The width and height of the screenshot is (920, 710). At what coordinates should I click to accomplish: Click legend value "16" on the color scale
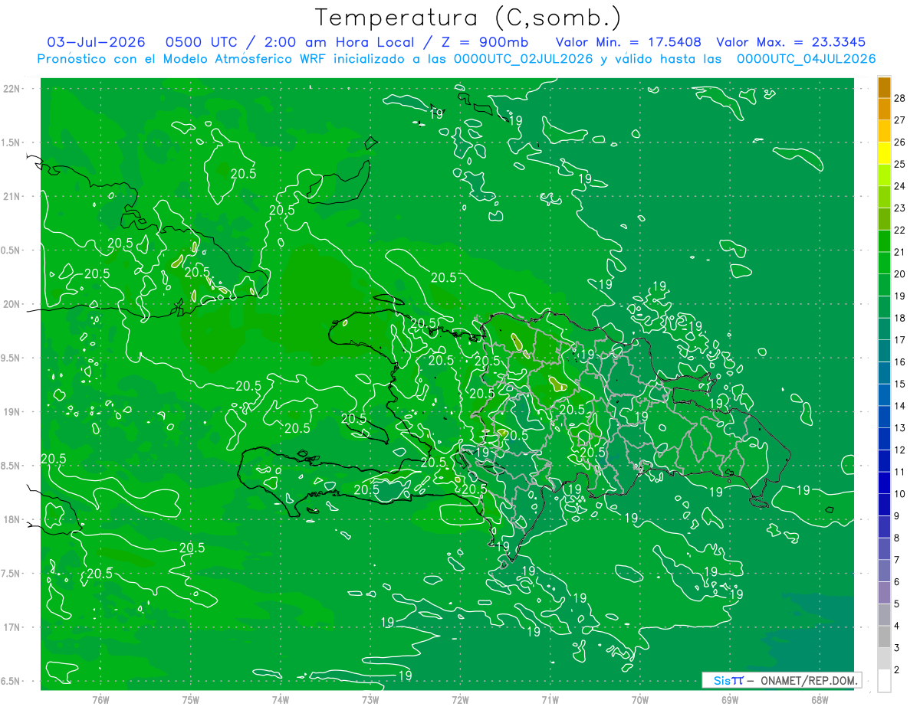[900, 362]
